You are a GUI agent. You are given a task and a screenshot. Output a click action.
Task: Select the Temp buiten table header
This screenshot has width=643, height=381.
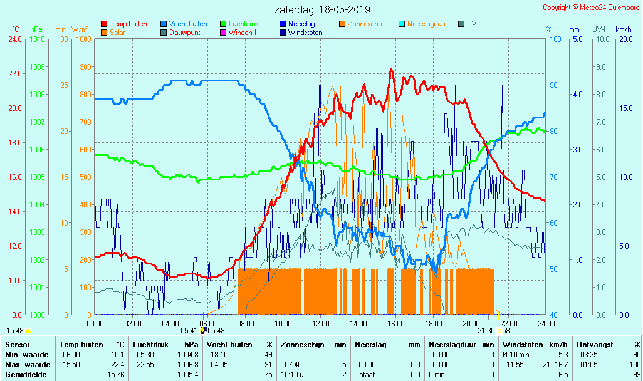pyautogui.click(x=81, y=345)
